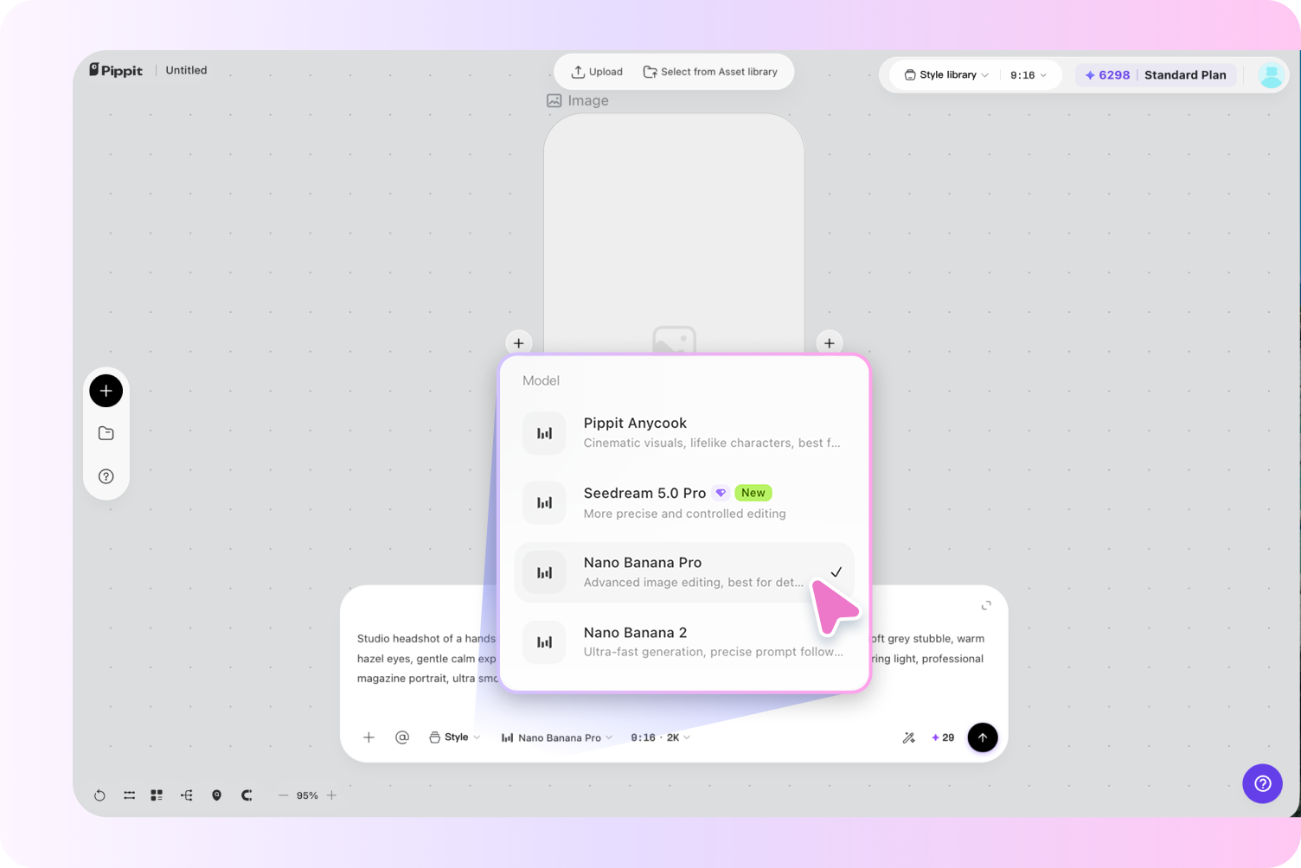Open the Nano Banana Pro model dropdown
This screenshot has width=1301, height=868.
(557, 737)
